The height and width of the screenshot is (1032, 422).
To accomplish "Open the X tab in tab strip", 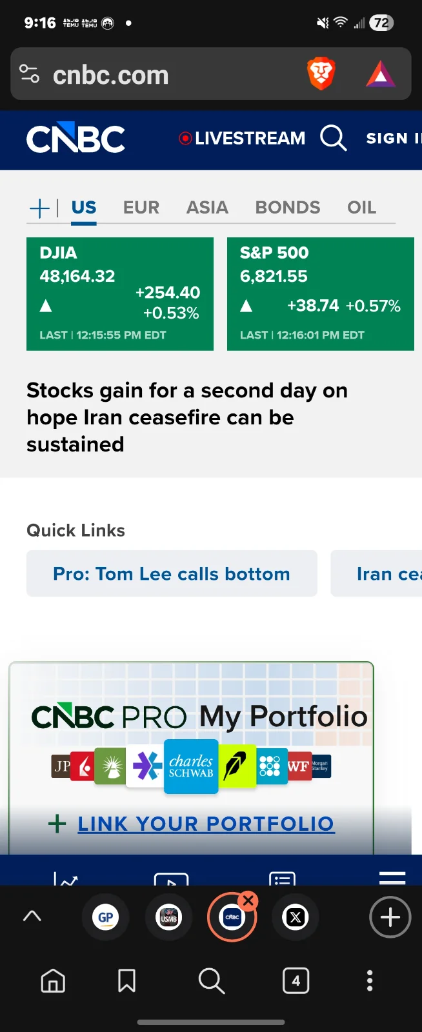I will point(296,917).
